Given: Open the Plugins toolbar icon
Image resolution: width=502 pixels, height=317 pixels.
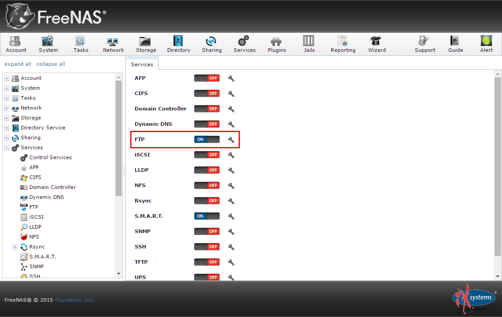Looking at the screenshot, I should click(x=277, y=44).
